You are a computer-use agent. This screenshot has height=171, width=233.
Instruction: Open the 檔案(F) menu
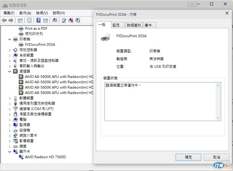click(x=9, y=13)
